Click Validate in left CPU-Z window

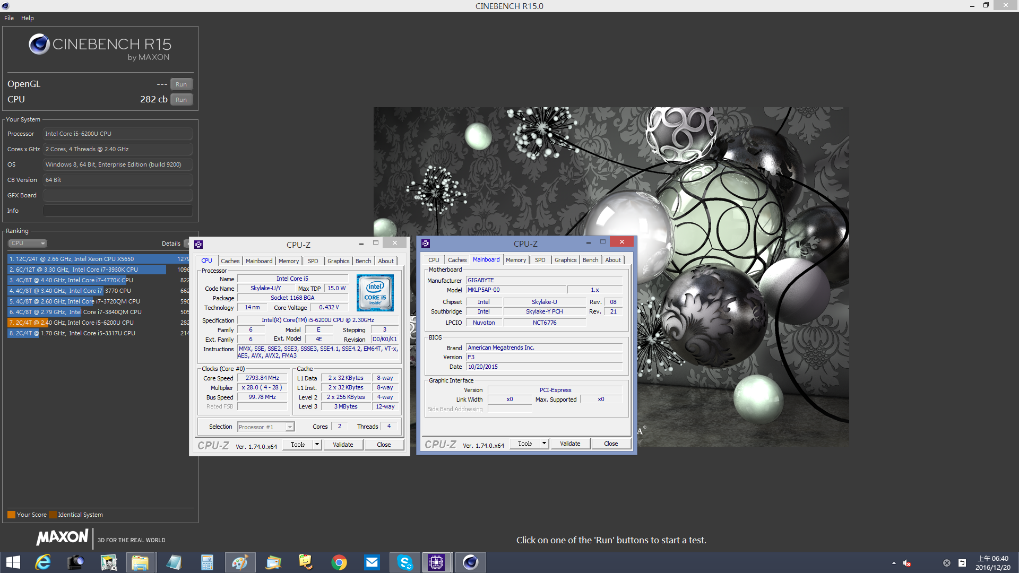click(x=343, y=445)
